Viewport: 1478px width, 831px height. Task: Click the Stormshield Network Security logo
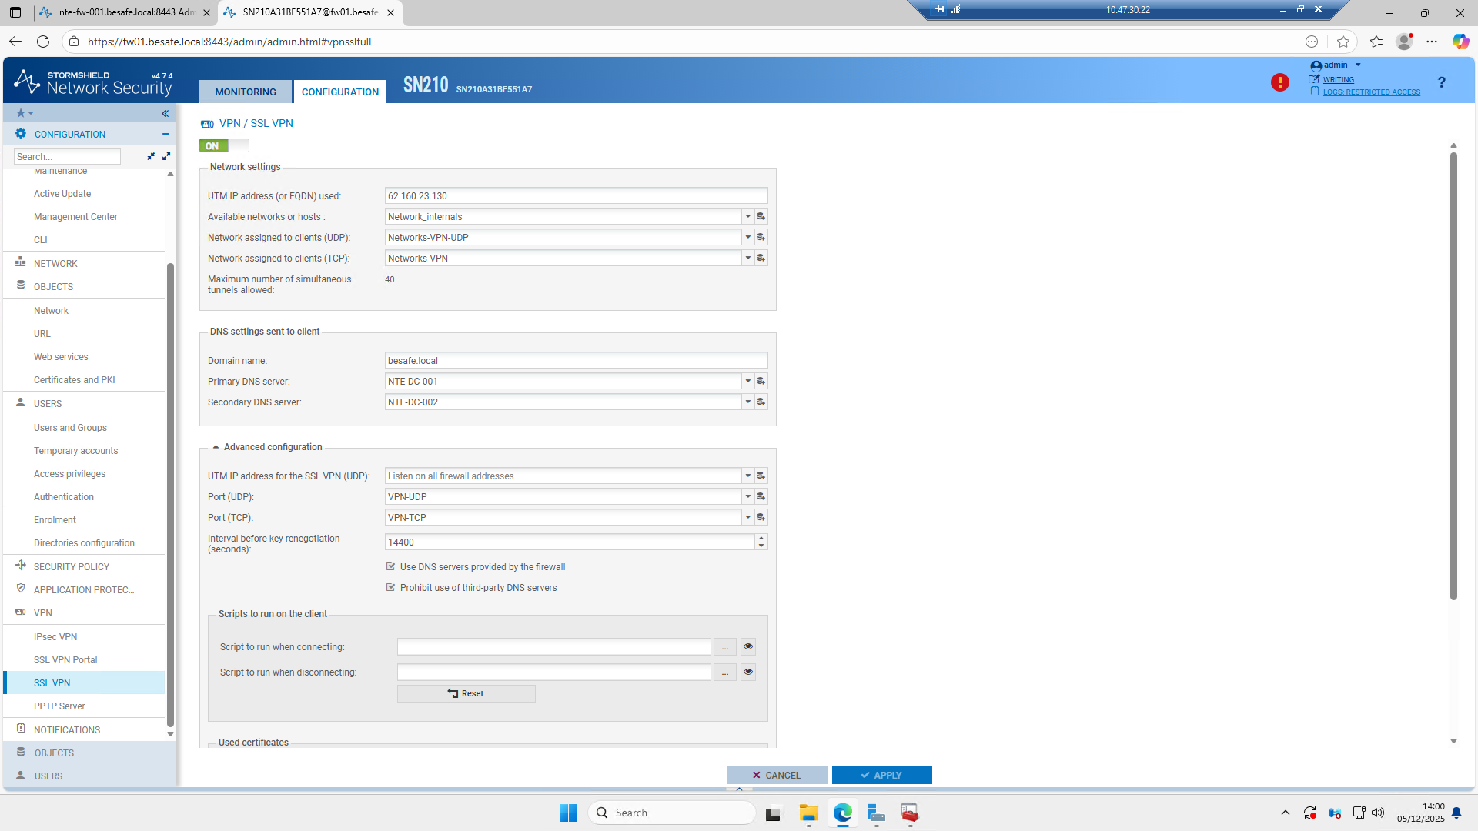[92, 82]
